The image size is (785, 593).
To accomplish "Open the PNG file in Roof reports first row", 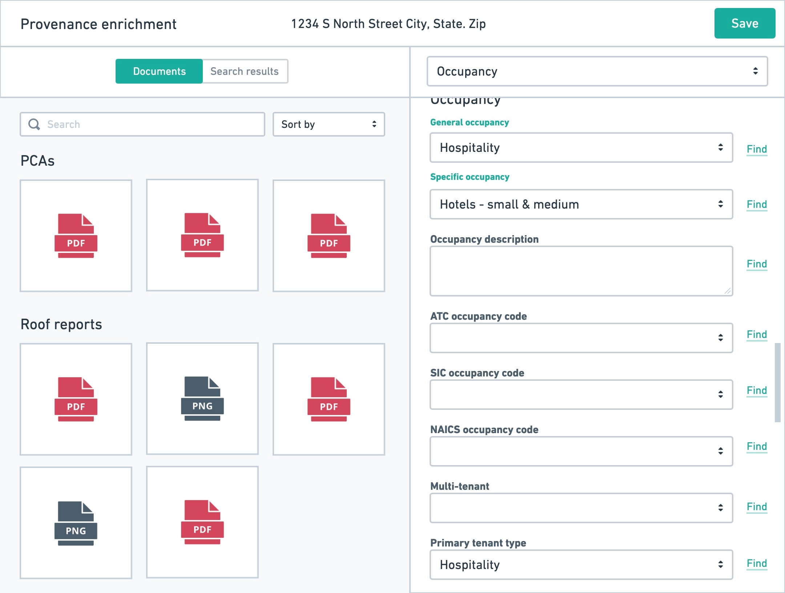I will coord(202,399).
